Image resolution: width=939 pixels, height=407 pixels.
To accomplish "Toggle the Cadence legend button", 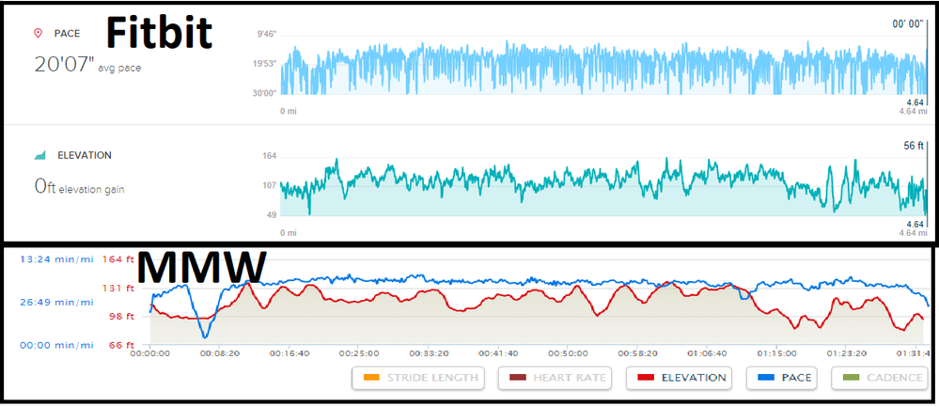I will 882,378.
